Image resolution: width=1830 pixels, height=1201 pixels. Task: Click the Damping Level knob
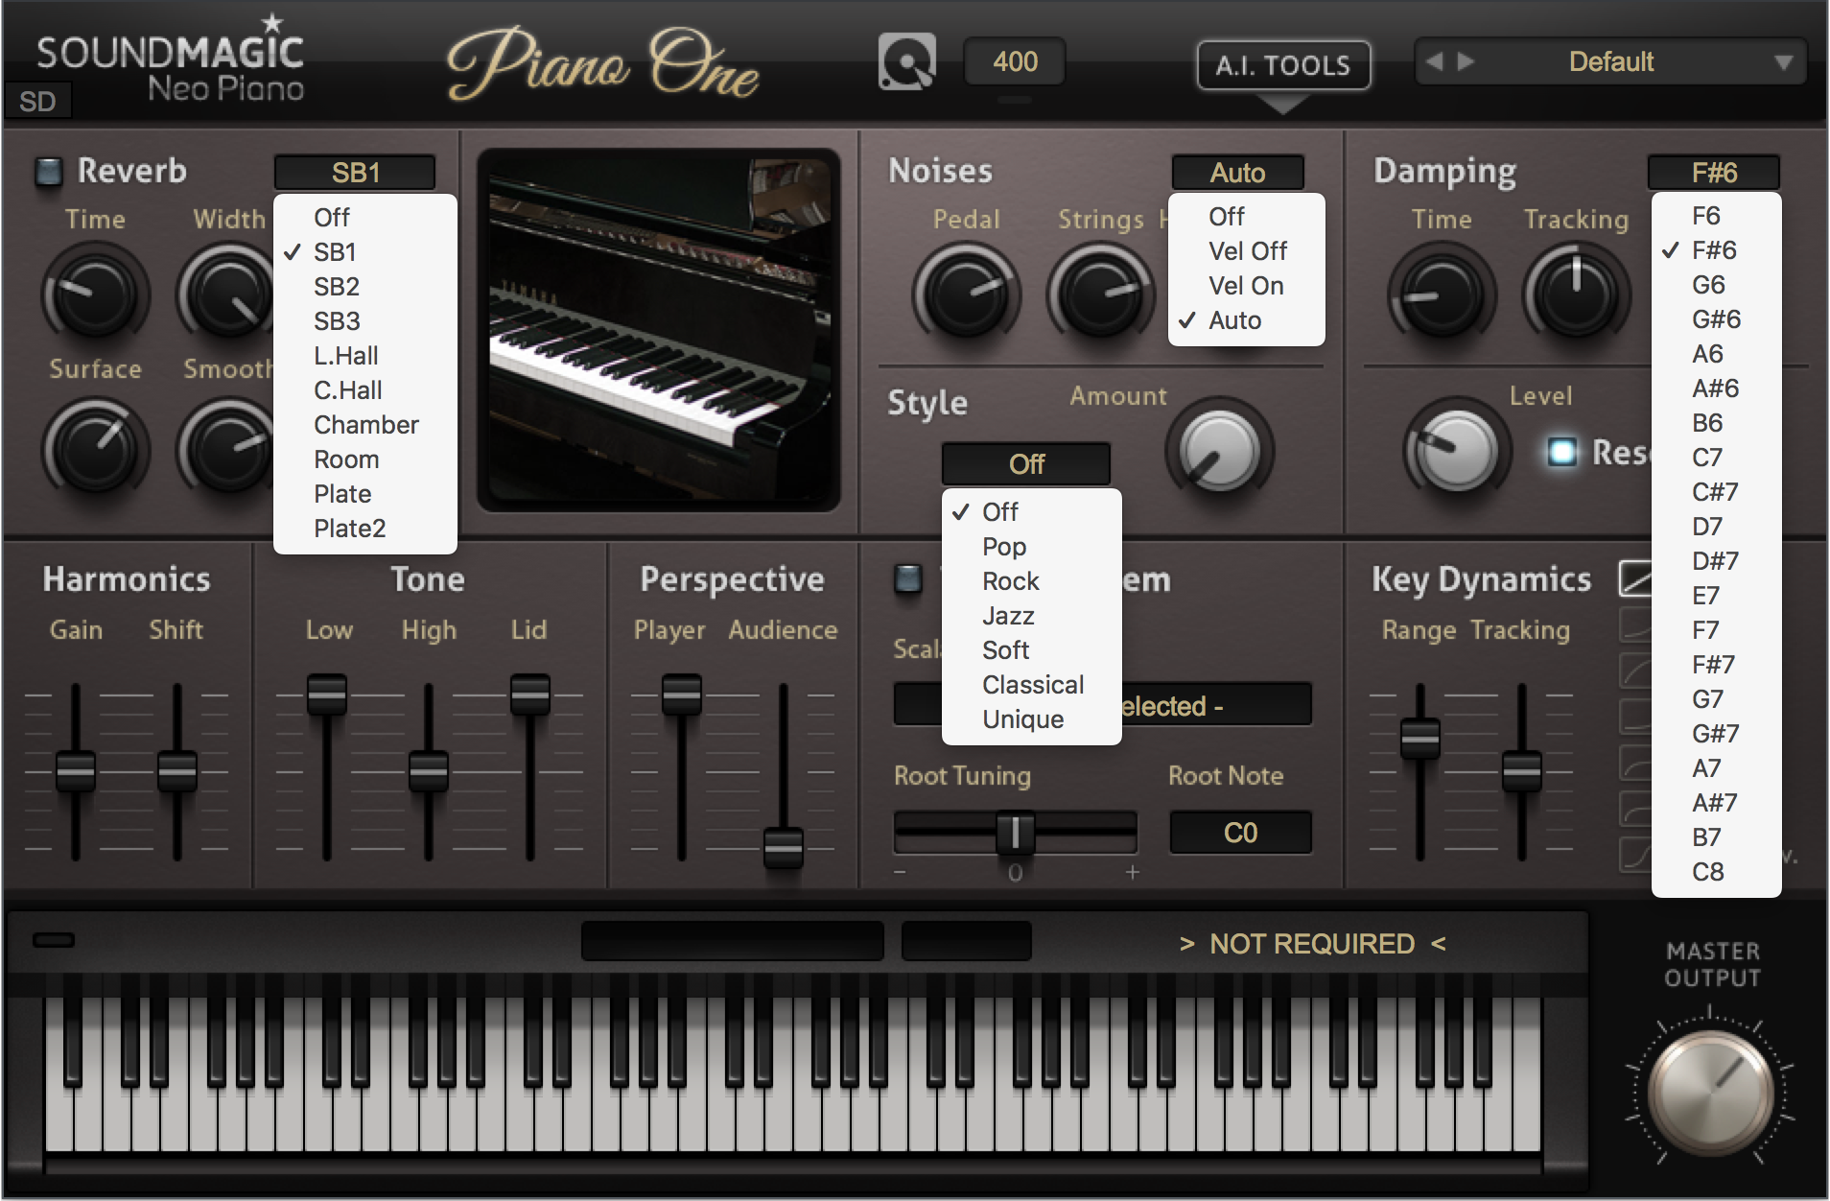click(x=1457, y=450)
